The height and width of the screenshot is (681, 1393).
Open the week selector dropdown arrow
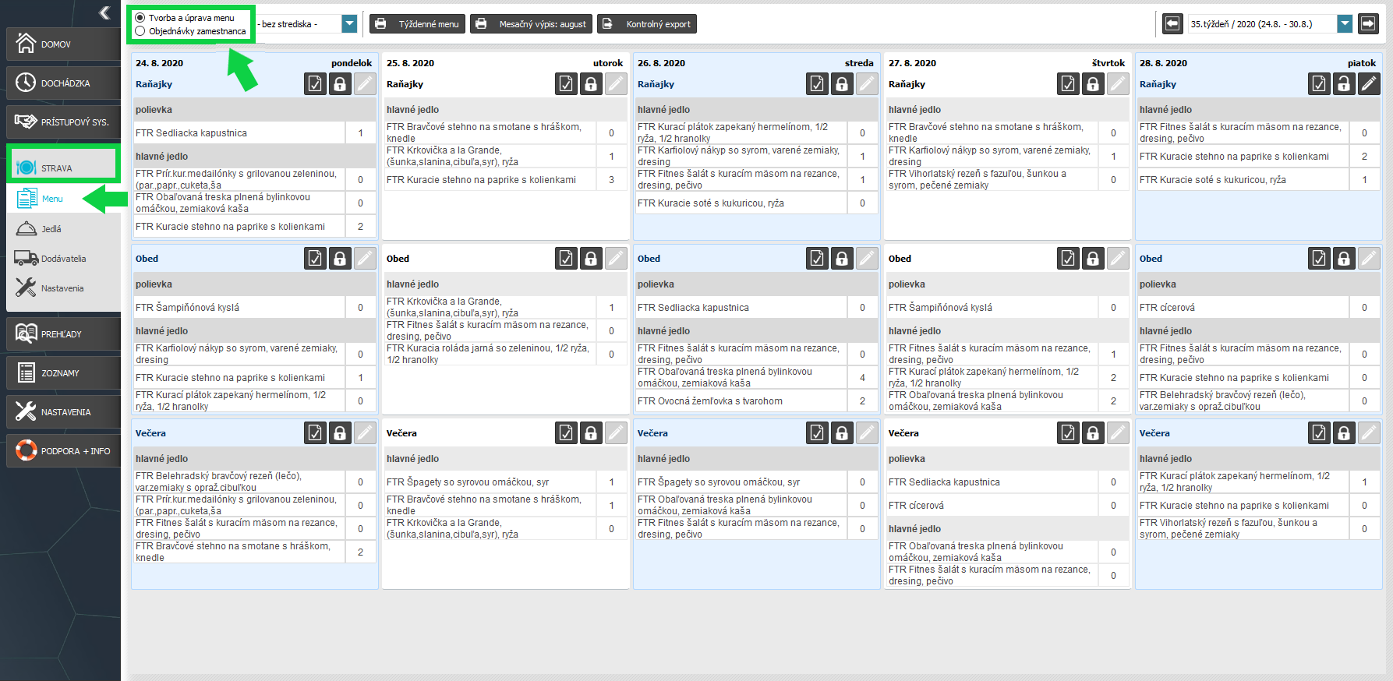tap(1345, 24)
